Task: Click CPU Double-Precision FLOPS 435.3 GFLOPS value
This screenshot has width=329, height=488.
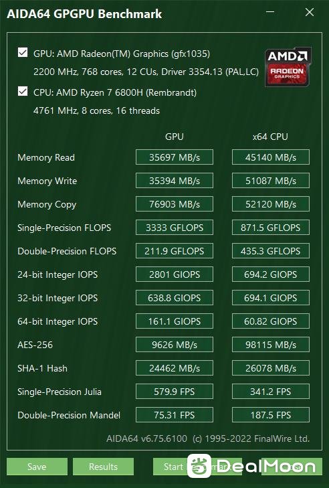Action: (x=271, y=251)
